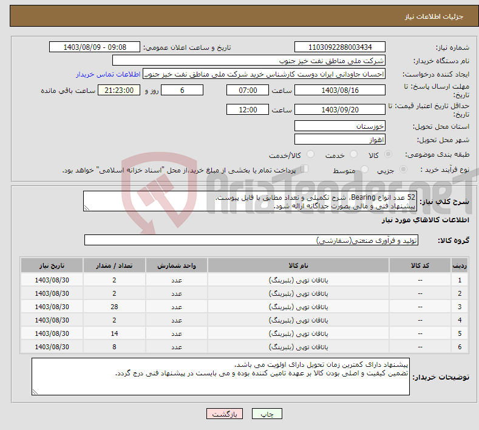Click the remaining time field 21:23:00
Image resolution: width=479 pixels, height=430 pixels.
(119, 90)
